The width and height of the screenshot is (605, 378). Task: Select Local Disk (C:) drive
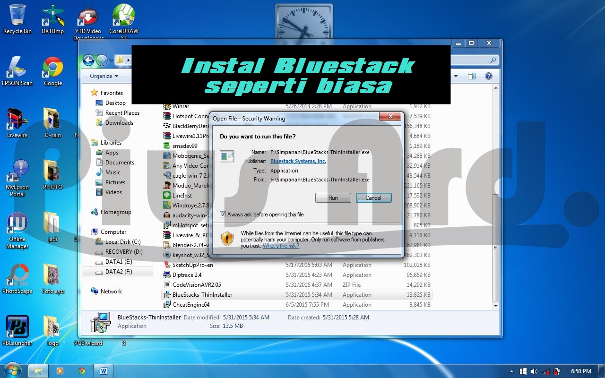pyautogui.click(x=123, y=242)
